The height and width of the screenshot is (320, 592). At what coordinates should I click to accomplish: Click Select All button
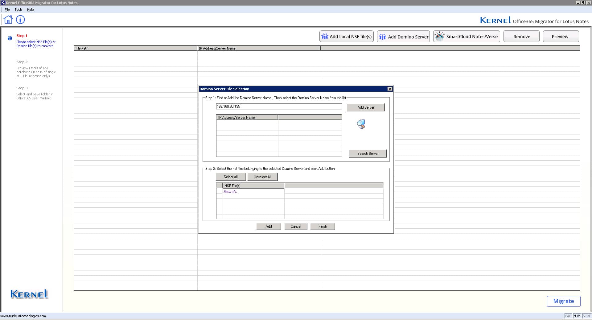(231, 177)
